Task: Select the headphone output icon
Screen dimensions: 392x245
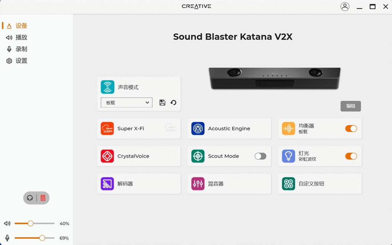Action: click(30, 198)
